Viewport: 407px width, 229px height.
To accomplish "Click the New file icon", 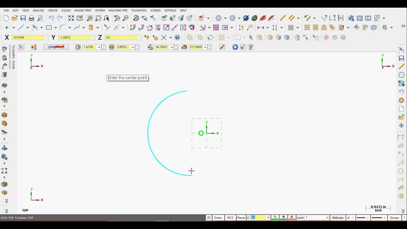I will [6, 18].
